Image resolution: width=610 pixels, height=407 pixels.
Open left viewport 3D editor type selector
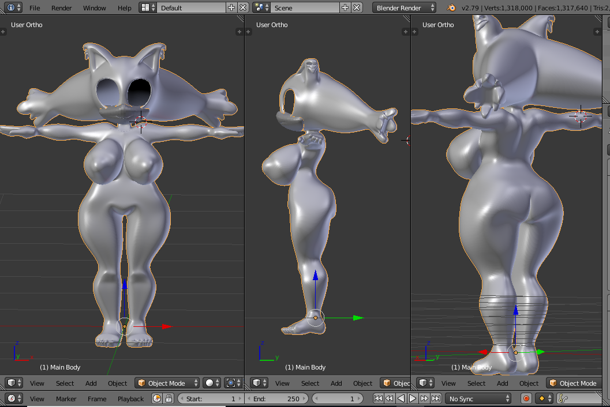click(14, 383)
